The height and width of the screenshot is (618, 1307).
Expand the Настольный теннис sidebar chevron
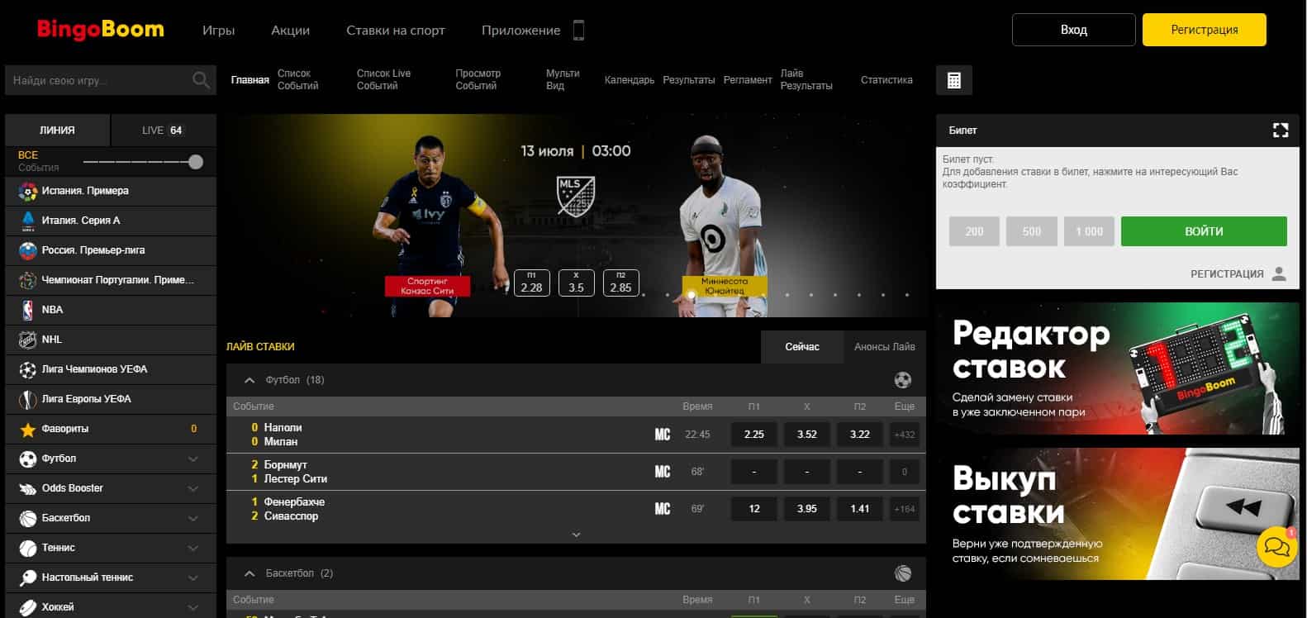point(193,578)
